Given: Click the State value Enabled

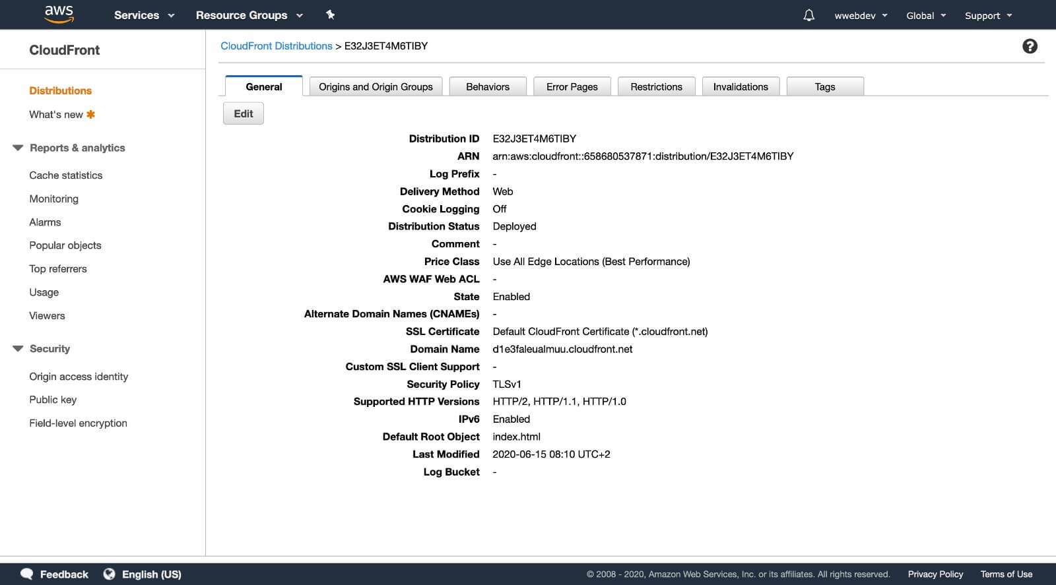Looking at the screenshot, I should coord(511,297).
